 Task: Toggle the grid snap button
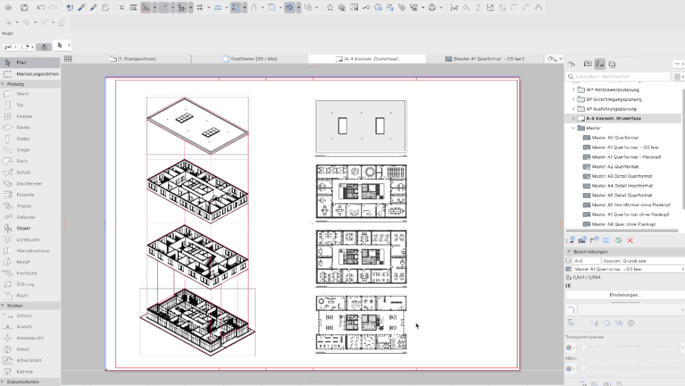point(200,8)
